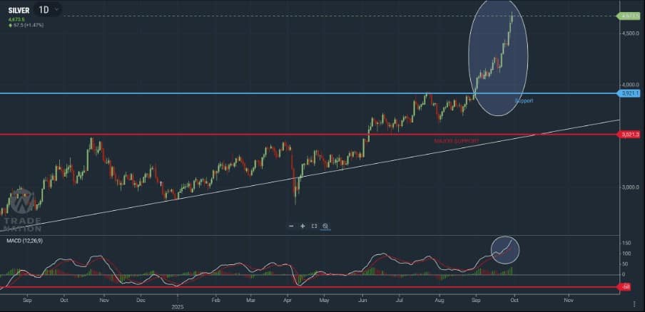Click the SILVER symbol name

pos(19,10)
